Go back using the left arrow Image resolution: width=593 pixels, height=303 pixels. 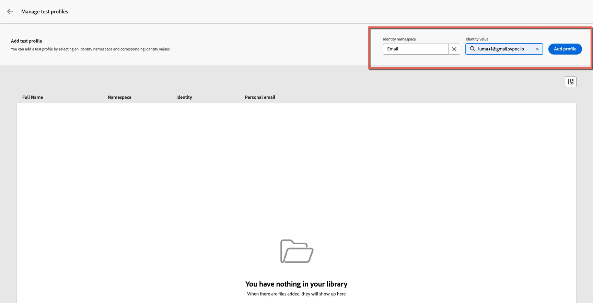[10, 11]
